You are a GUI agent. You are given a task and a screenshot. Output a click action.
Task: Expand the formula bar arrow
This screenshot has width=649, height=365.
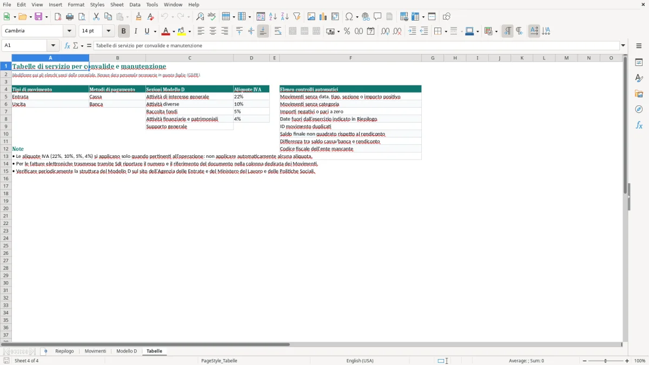pyautogui.click(x=623, y=45)
